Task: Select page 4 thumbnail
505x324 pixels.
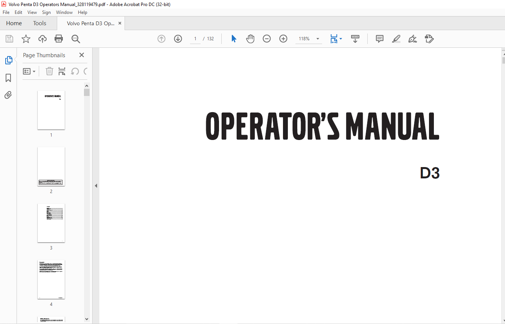Action: point(51,280)
